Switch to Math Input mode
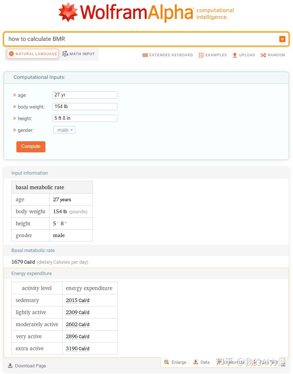The width and height of the screenshot is (293, 374). click(78, 54)
